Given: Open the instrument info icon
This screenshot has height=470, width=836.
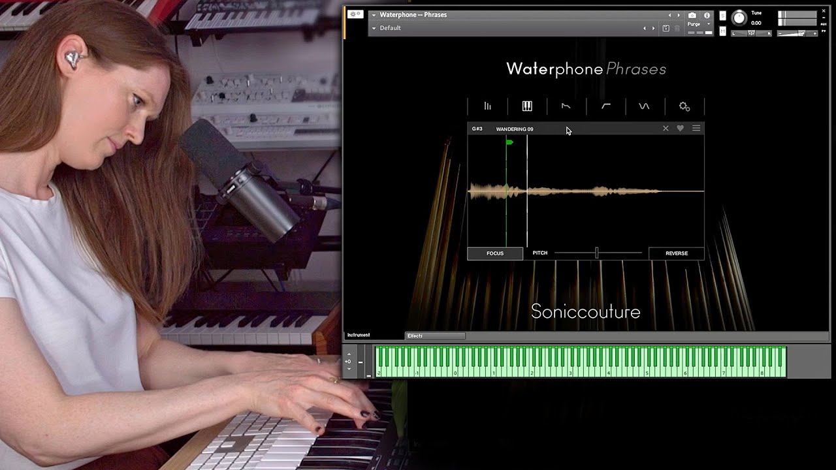Looking at the screenshot, I should pyautogui.click(x=707, y=15).
